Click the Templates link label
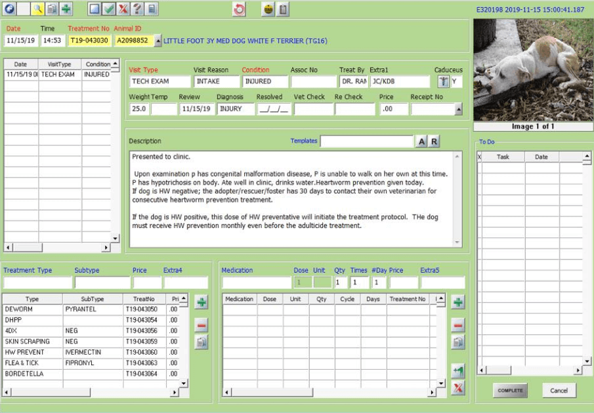Screen dimensions: 594x413 (304, 141)
